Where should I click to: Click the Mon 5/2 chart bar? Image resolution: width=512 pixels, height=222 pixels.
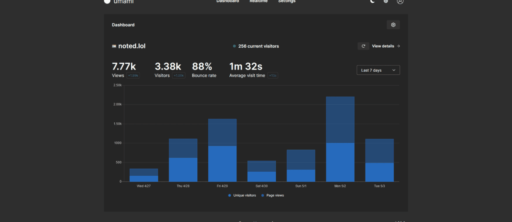point(340,139)
